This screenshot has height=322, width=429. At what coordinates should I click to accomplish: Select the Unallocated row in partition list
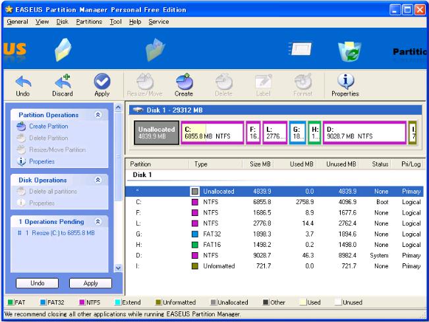pyautogui.click(x=274, y=192)
